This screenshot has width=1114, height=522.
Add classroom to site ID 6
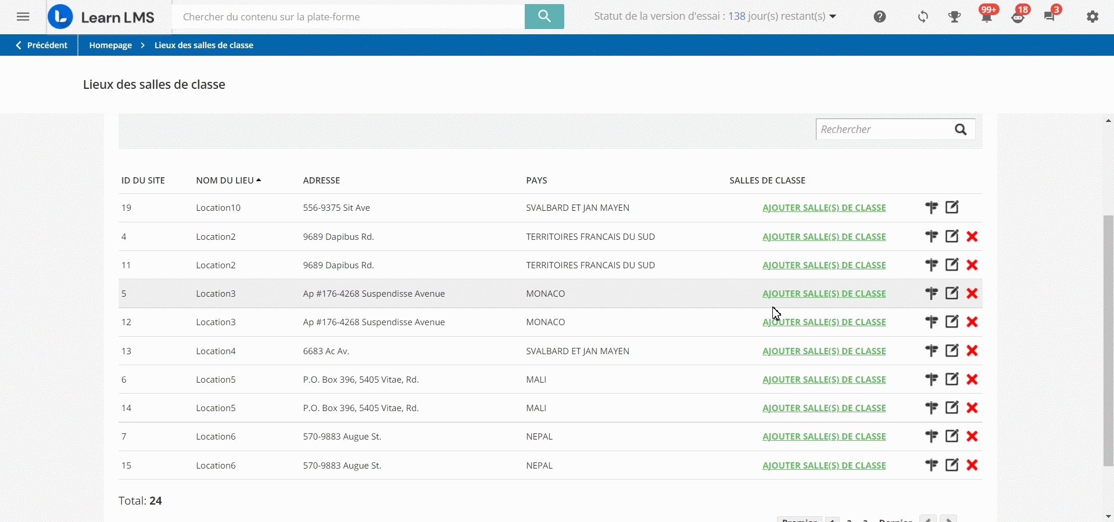point(824,380)
